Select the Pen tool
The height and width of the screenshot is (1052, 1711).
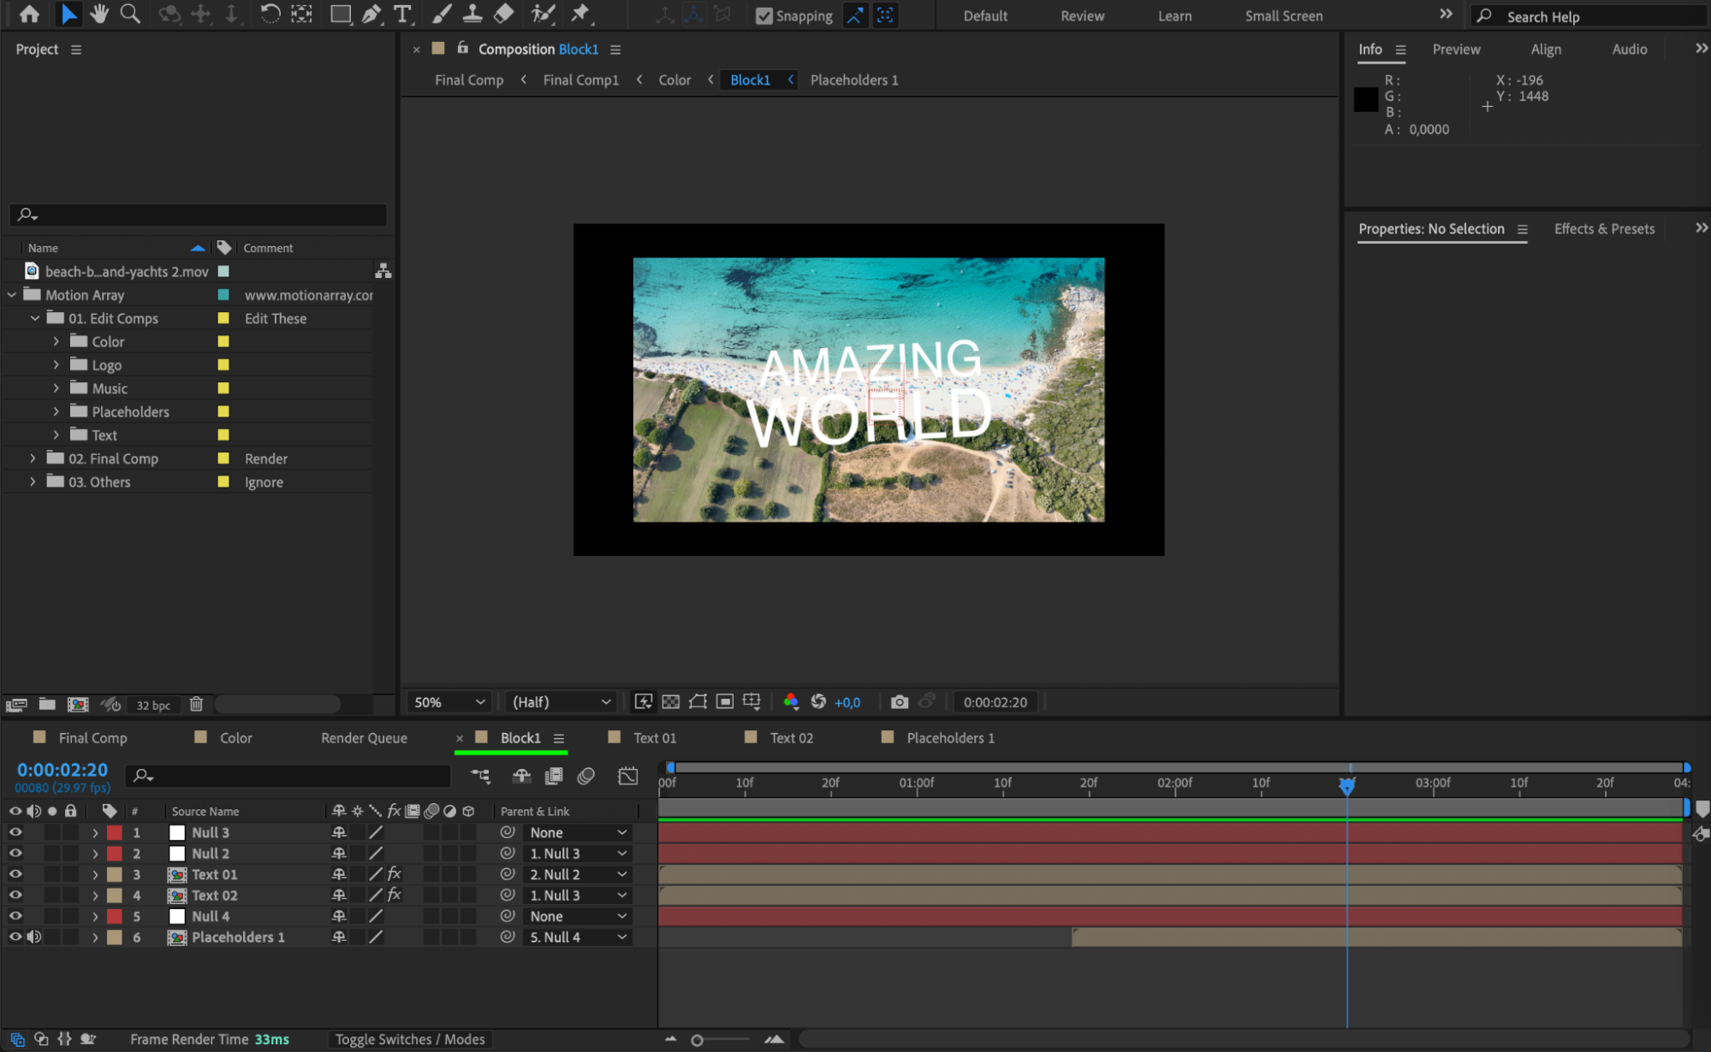(x=371, y=15)
